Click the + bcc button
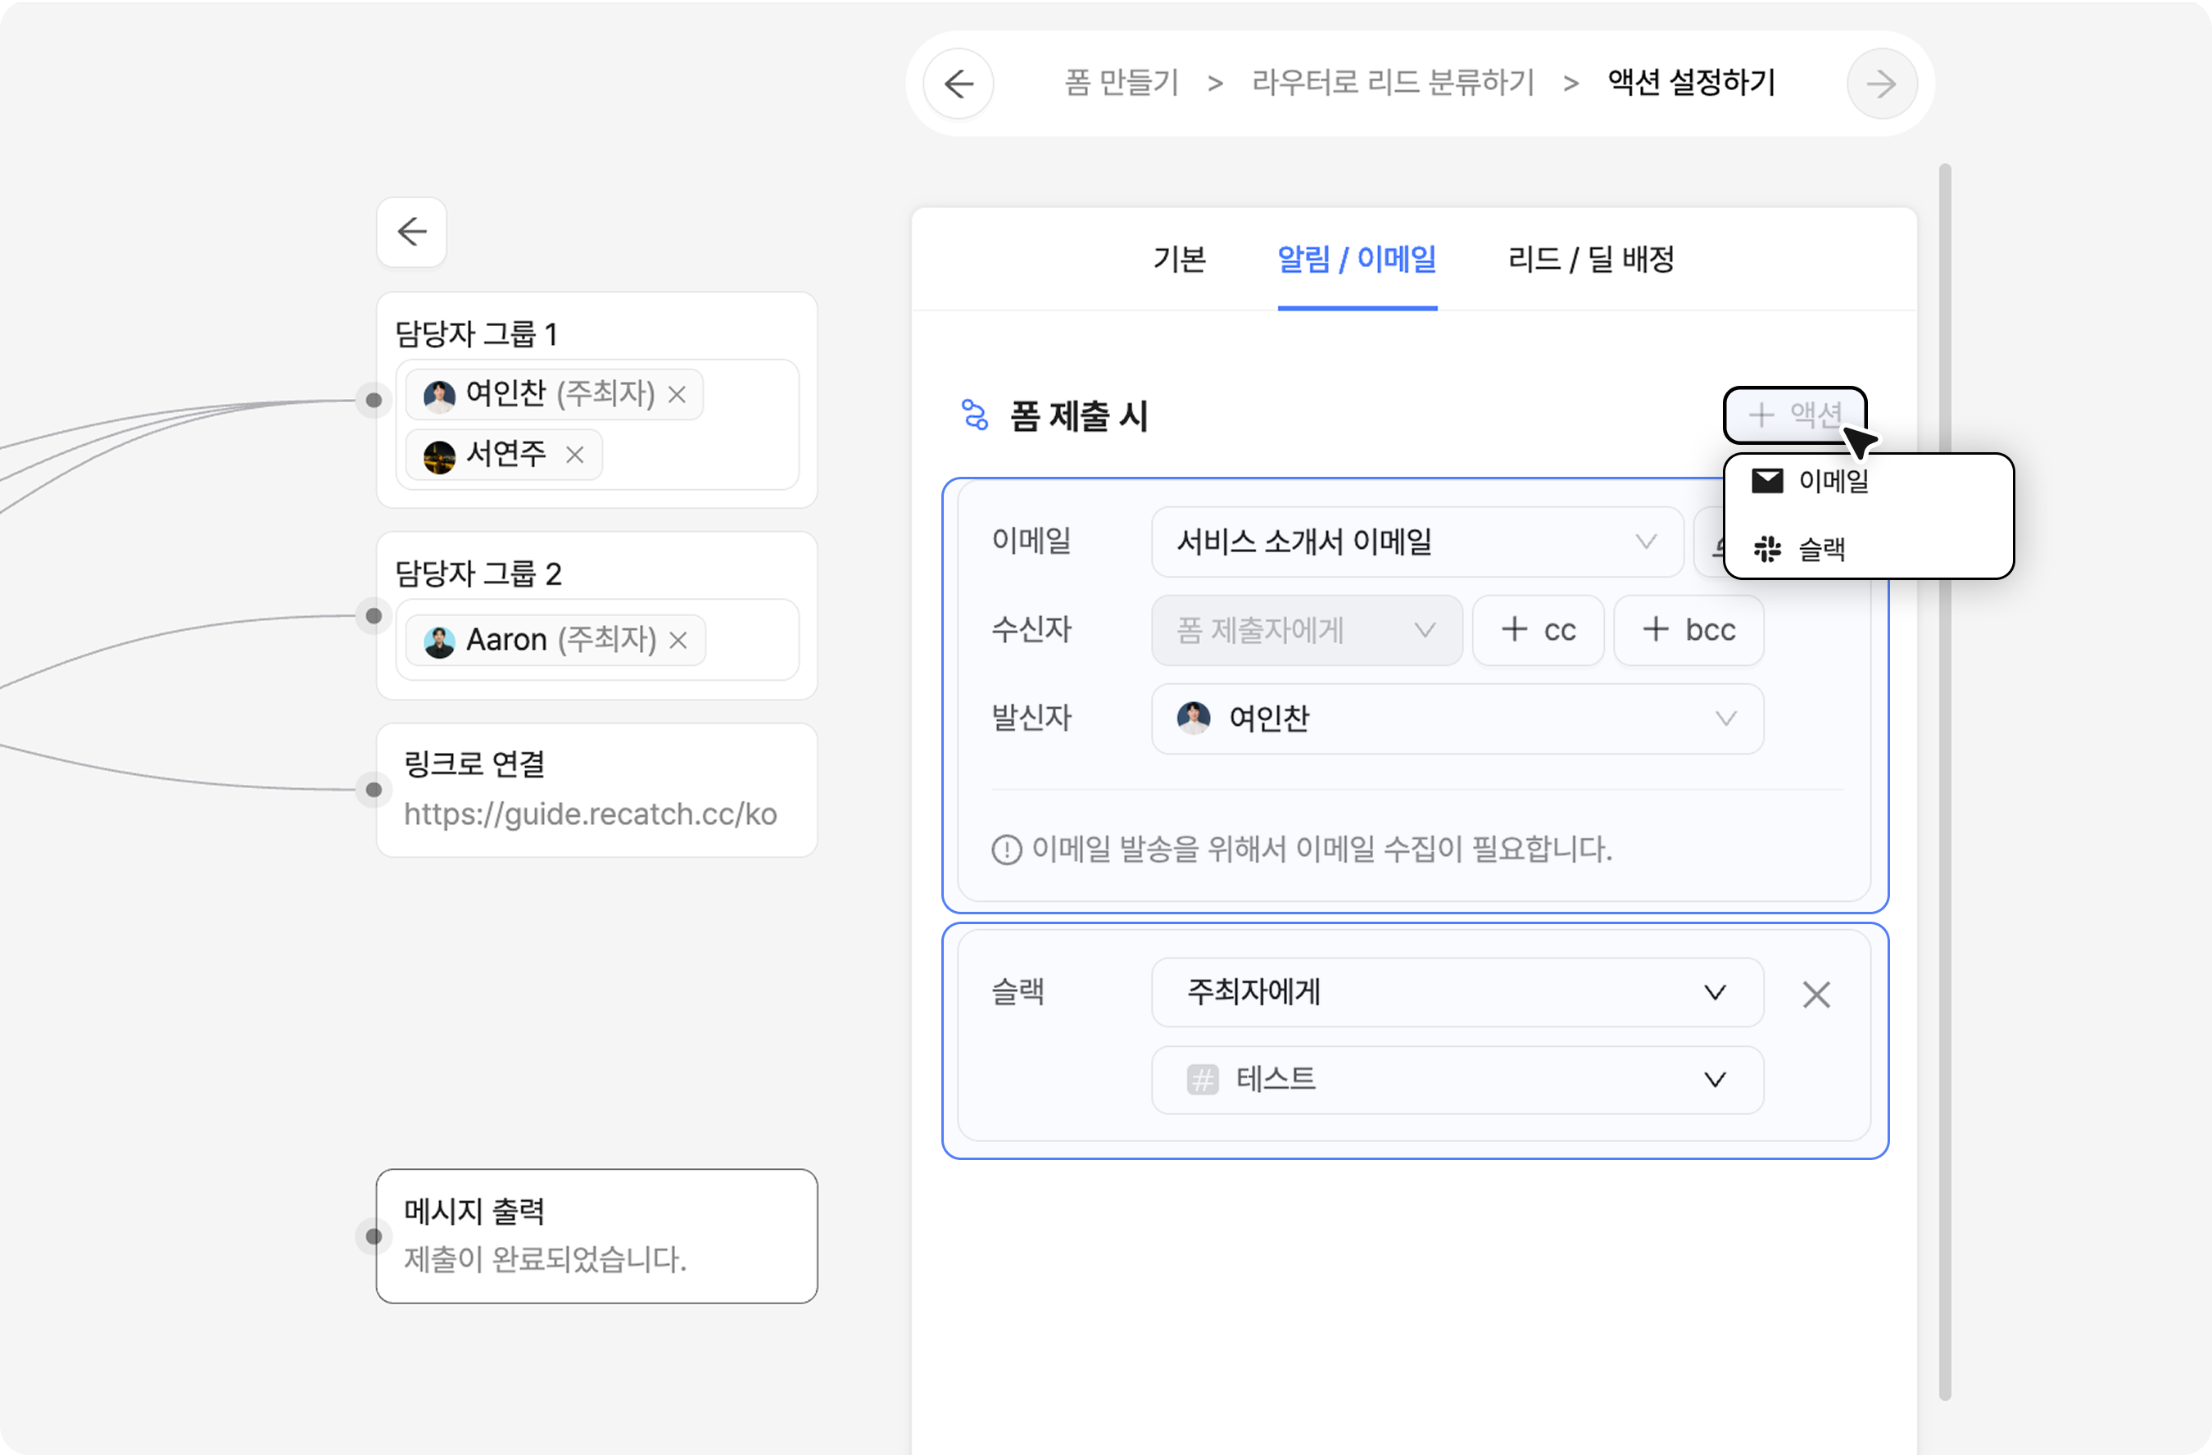This screenshot has width=2212, height=1455. (x=1688, y=630)
